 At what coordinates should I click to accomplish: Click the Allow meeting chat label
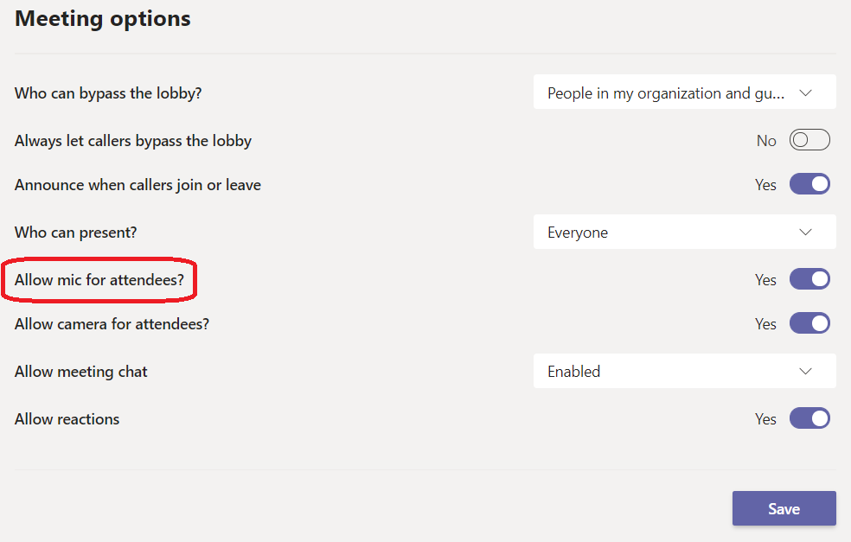pyautogui.click(x=81, y=372)
